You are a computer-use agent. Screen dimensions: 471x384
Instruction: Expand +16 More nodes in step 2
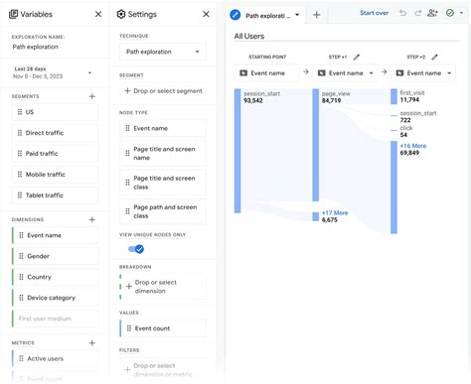413,146
